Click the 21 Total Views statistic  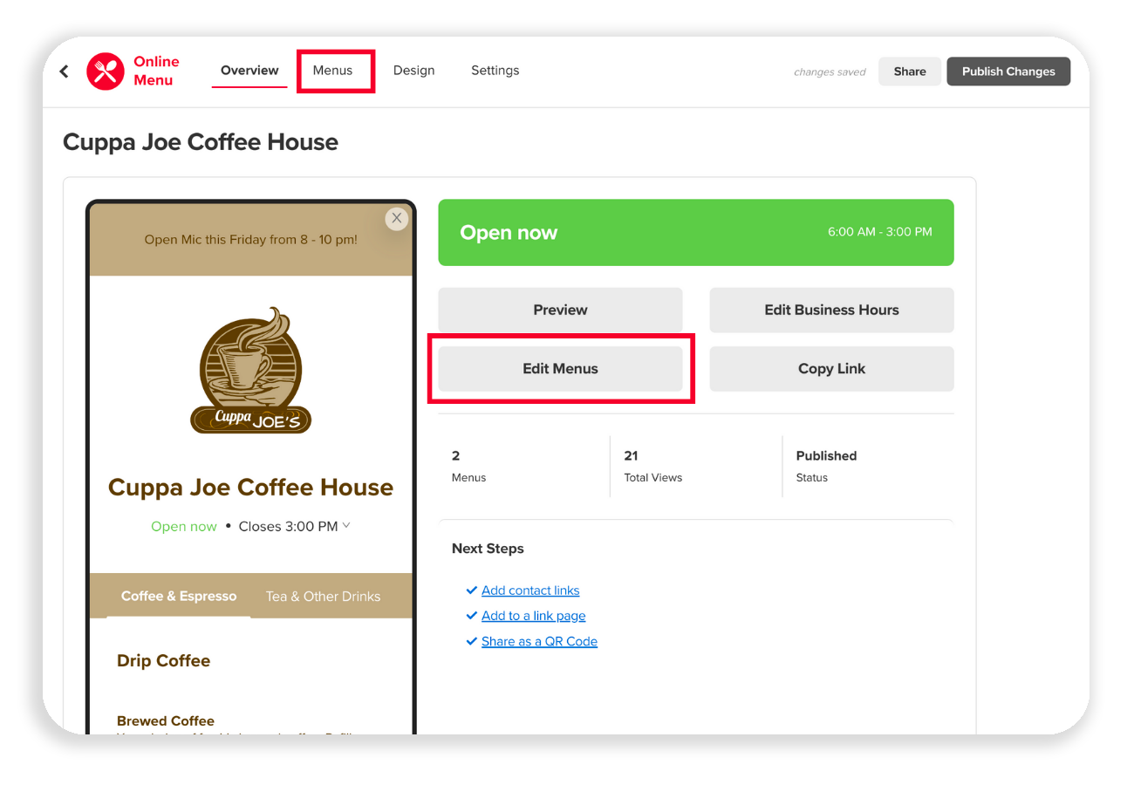tap(652, 466)
